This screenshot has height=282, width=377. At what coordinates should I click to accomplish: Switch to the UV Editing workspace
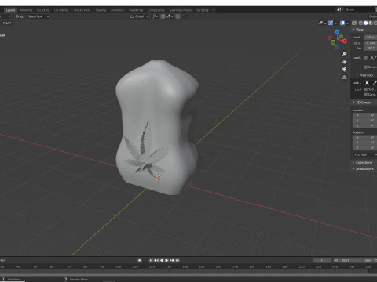(61, 10)
